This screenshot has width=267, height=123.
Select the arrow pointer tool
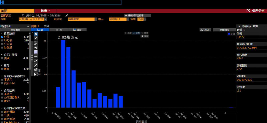pyautogui.click(x=36, y=34)
